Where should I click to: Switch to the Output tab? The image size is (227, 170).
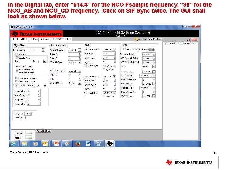[x=34, y=39]
